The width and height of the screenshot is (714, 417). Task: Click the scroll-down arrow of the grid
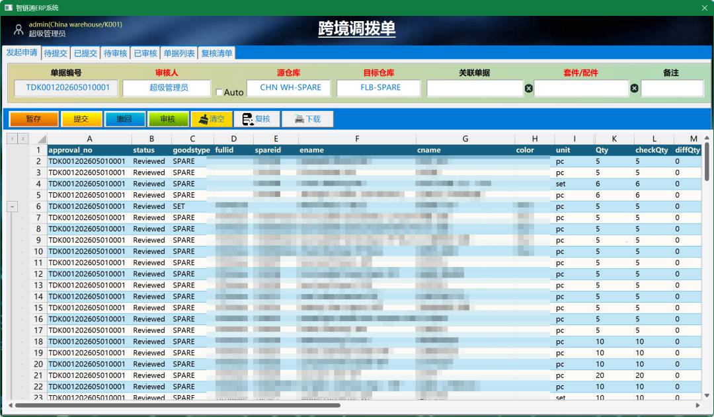[x=707, y=396]
